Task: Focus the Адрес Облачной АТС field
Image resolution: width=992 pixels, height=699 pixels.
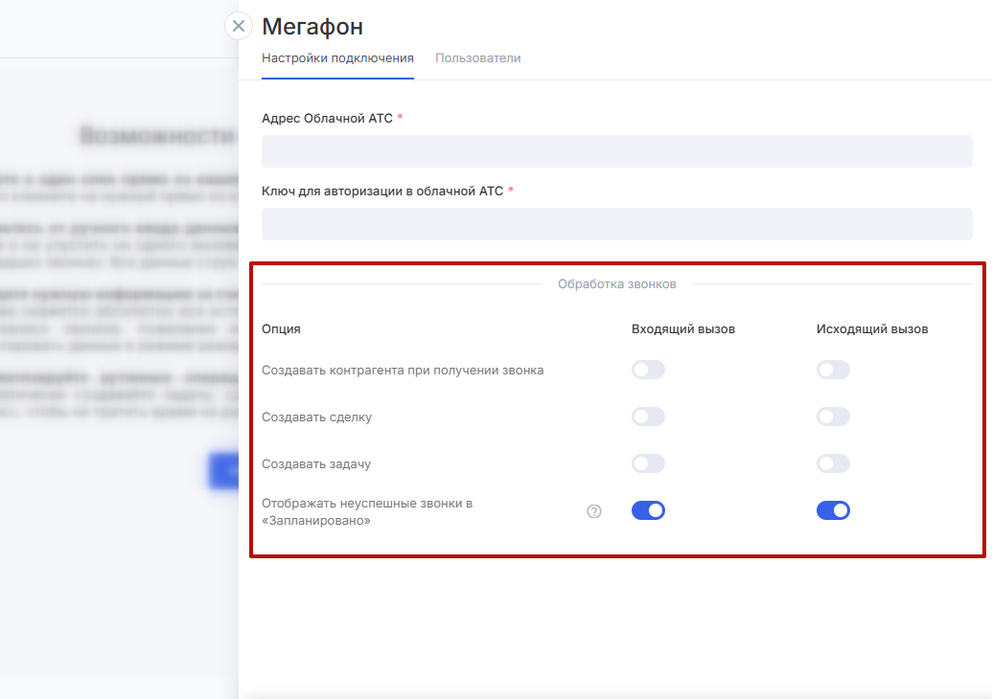Action: (x=617, y=151)
